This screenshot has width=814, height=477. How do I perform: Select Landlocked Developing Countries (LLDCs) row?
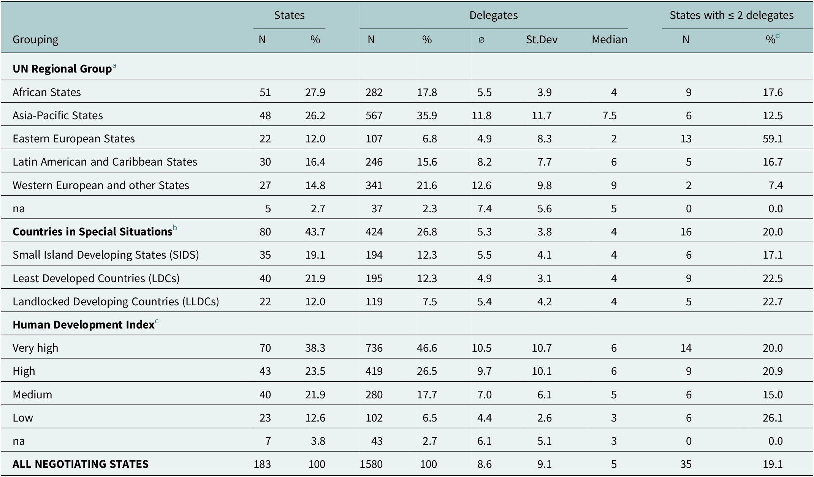tap(407, 302)
